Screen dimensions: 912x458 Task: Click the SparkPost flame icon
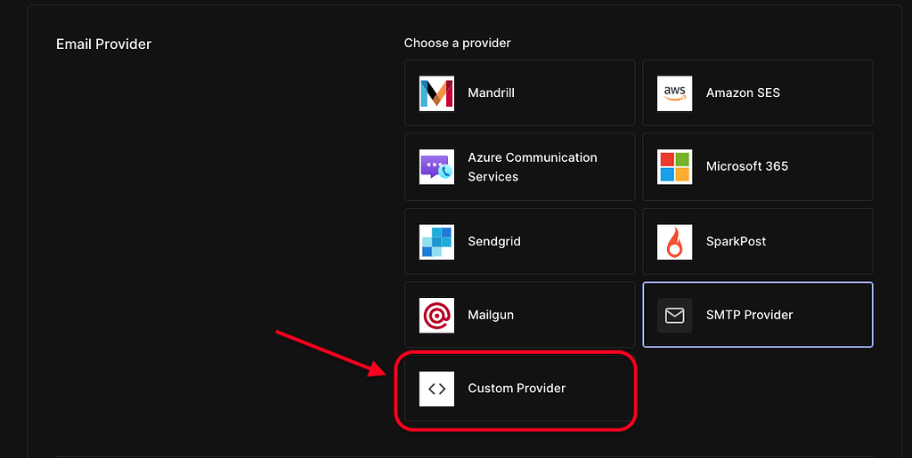675,242
